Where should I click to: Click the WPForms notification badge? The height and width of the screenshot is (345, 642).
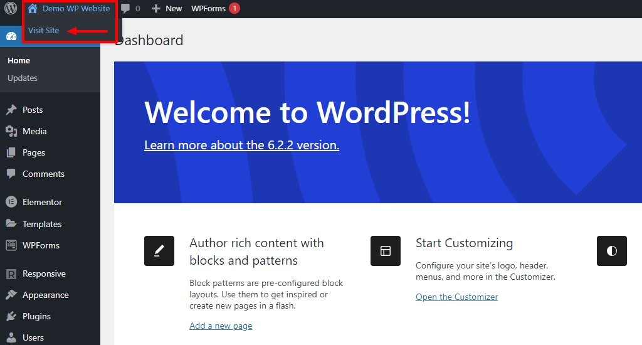point(234,8)
